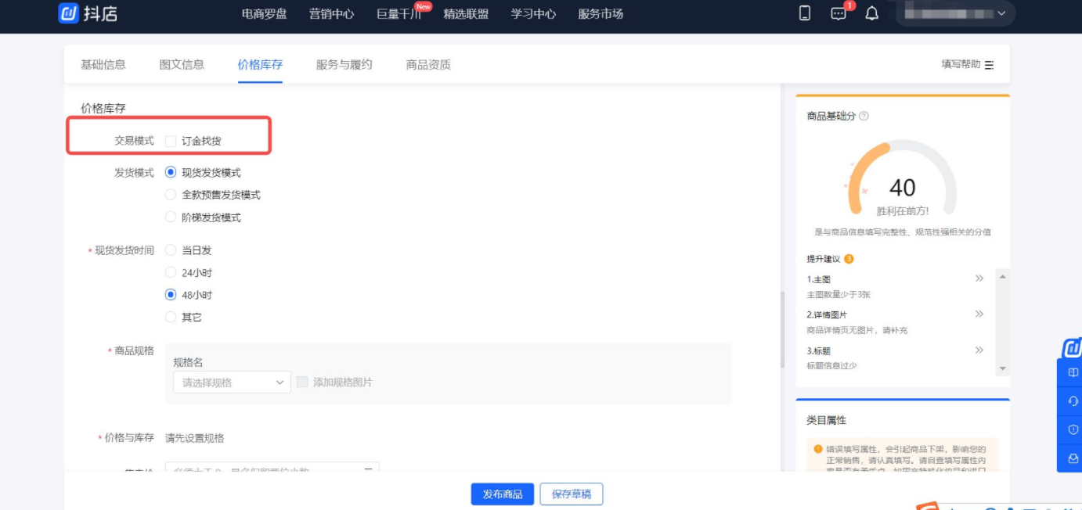The height and width of the screenshot is (510, 1082).
Task: Click the 发布商品 button
Action: tap(502, 494)
